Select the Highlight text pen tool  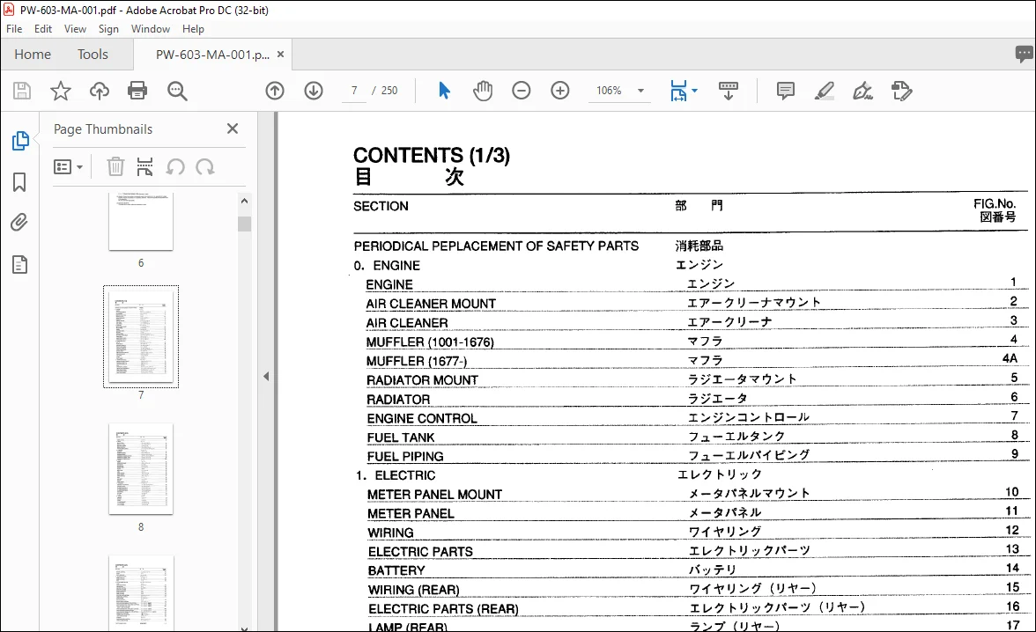tap(824, 91)
